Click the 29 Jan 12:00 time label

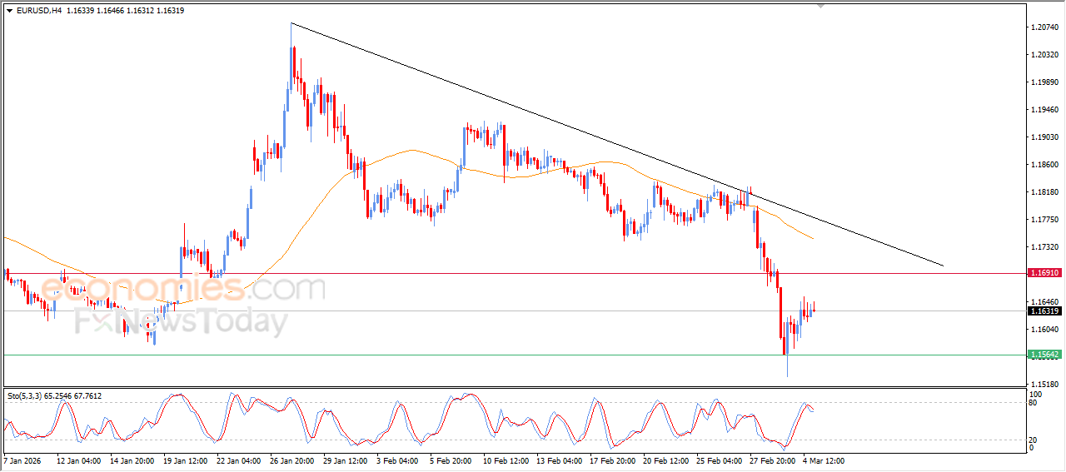coord(346,460)
